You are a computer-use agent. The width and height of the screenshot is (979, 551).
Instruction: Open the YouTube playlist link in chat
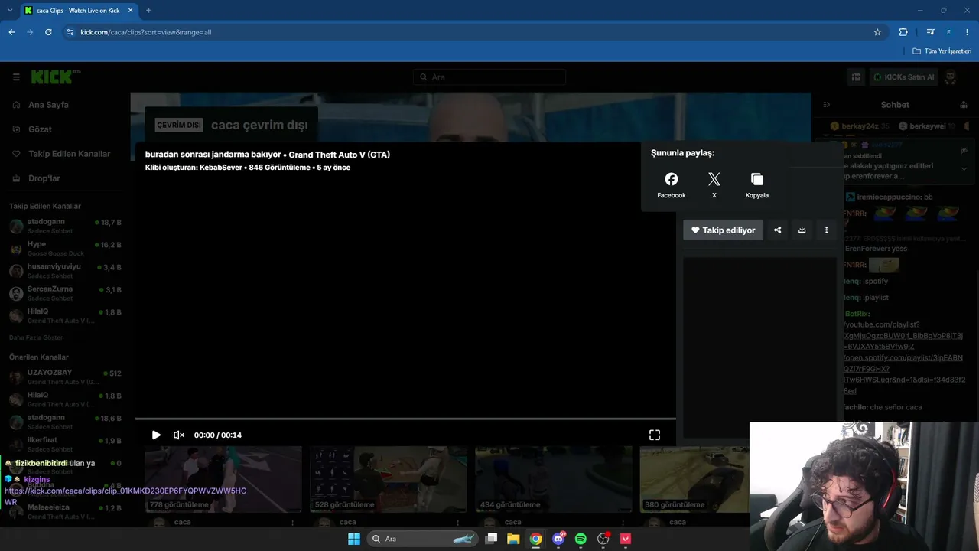pos(903,335)
